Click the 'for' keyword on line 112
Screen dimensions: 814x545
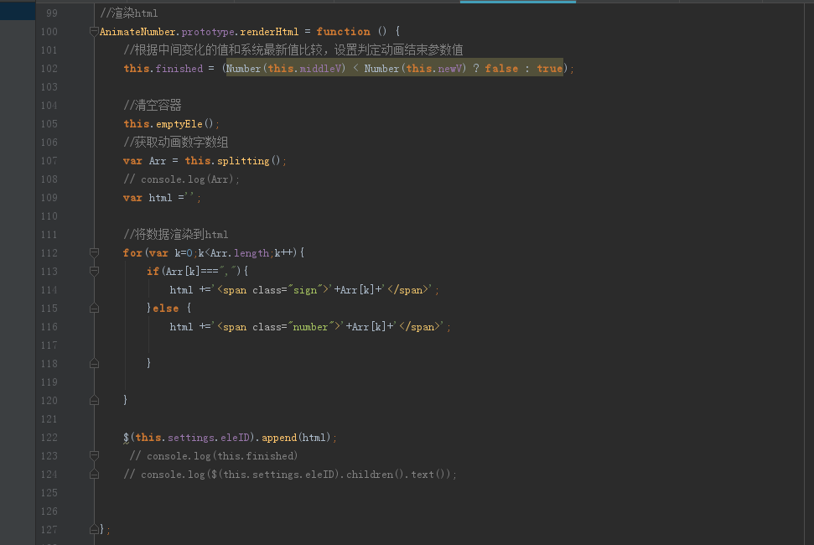point(132,252)
